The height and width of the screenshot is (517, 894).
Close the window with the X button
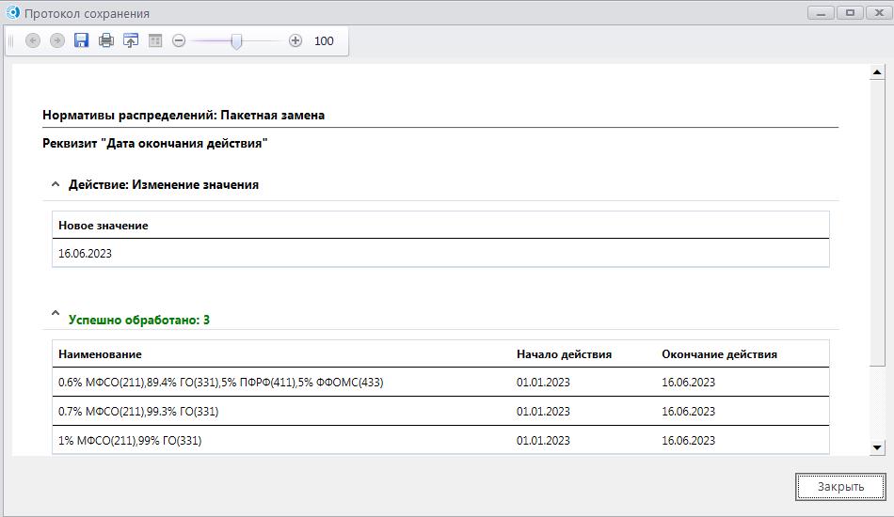pos(879,12)
